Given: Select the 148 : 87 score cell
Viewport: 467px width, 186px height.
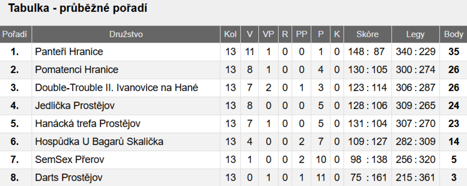Looking at the screenshot, I should pos(367,51).
